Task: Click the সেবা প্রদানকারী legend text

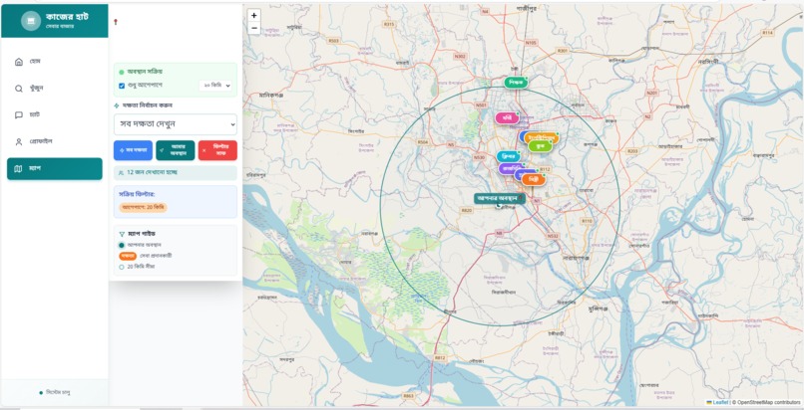Action: (x=156, y=256)
